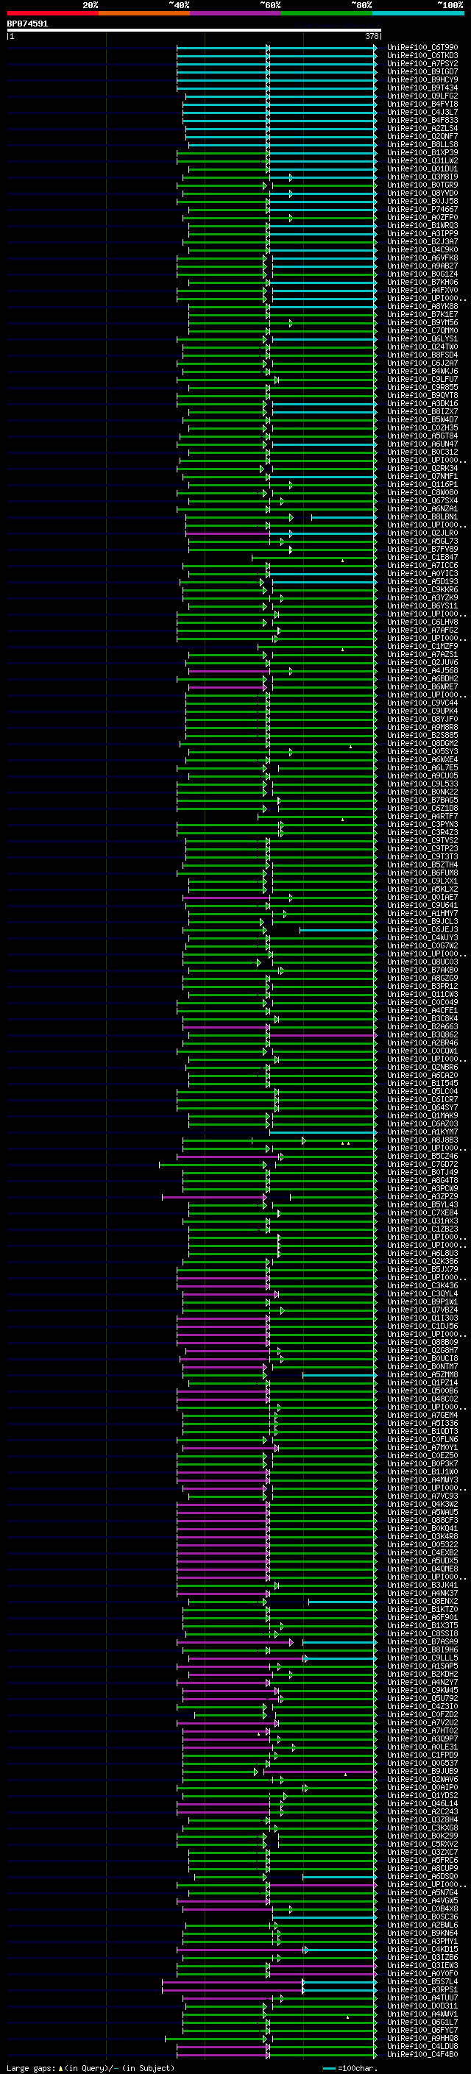
Task: Select the UniRef100_A3RPS1 label
Action: tap(422, 1989)
